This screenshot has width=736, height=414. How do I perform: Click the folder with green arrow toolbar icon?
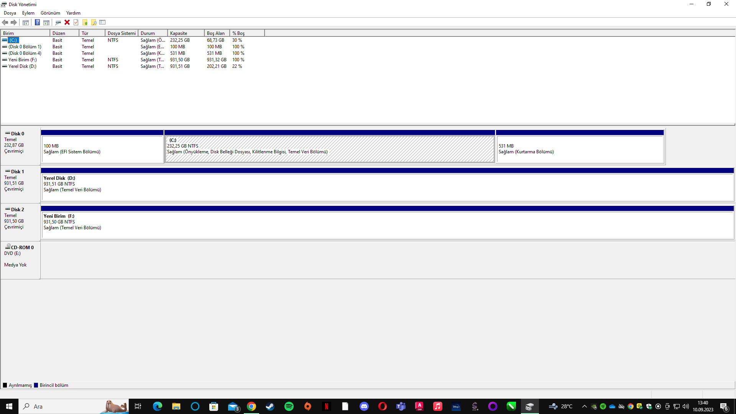click(x=85, y=22)
